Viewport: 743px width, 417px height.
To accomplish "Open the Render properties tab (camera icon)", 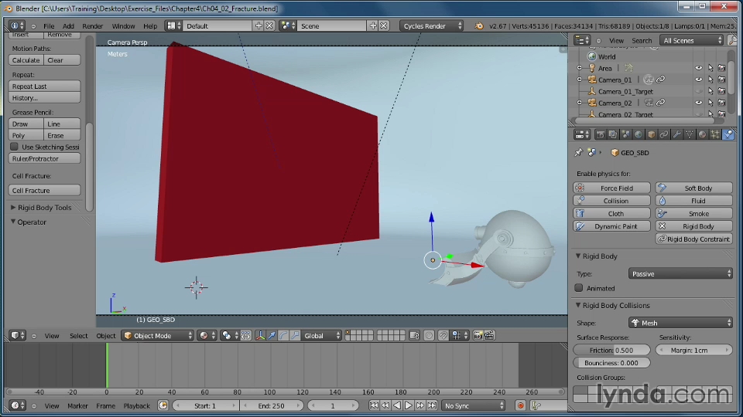I will pyautogui.click(x=601, y=134).
